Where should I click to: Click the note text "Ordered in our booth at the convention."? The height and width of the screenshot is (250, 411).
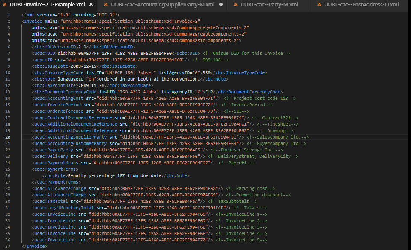click(x=149, y=79)
